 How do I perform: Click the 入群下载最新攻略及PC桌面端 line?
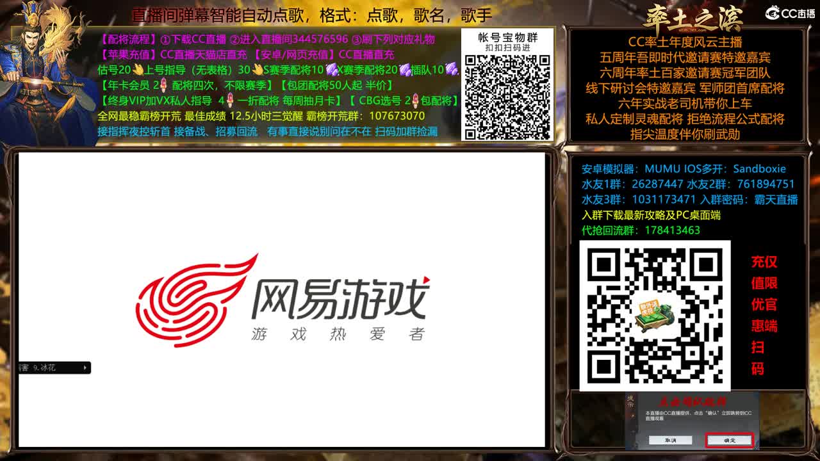click(x=651, y=215)
